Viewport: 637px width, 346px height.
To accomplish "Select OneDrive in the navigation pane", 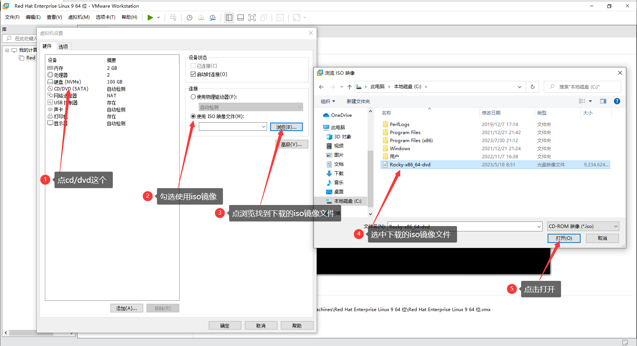I will tap(338, 115).
